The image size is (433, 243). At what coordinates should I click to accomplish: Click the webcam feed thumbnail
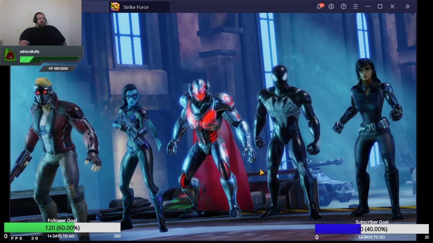[x=41, y=23]
